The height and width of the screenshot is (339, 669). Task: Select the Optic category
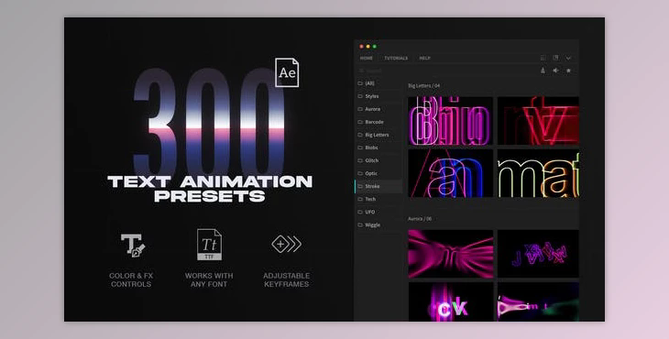coord(378,173)
